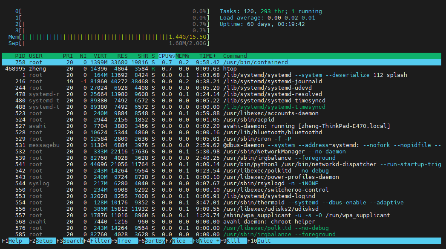Select the /usr/bin/containerd process row
Screen dimensions: 446x249
click(x=222, y=62)
